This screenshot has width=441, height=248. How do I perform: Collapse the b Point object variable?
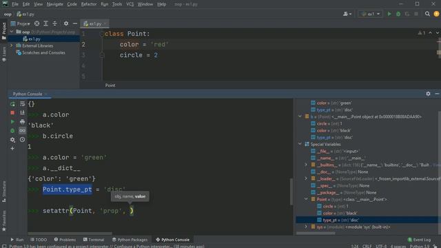300,116
